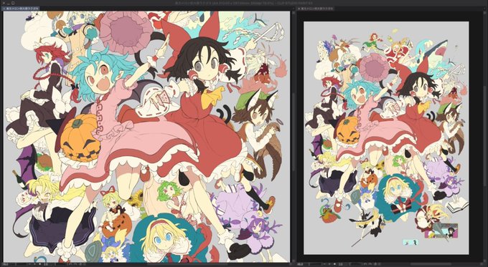488x267 pixels.
Task: Click the left canvas close-up artwork view
Action: [x=146, y=137]
